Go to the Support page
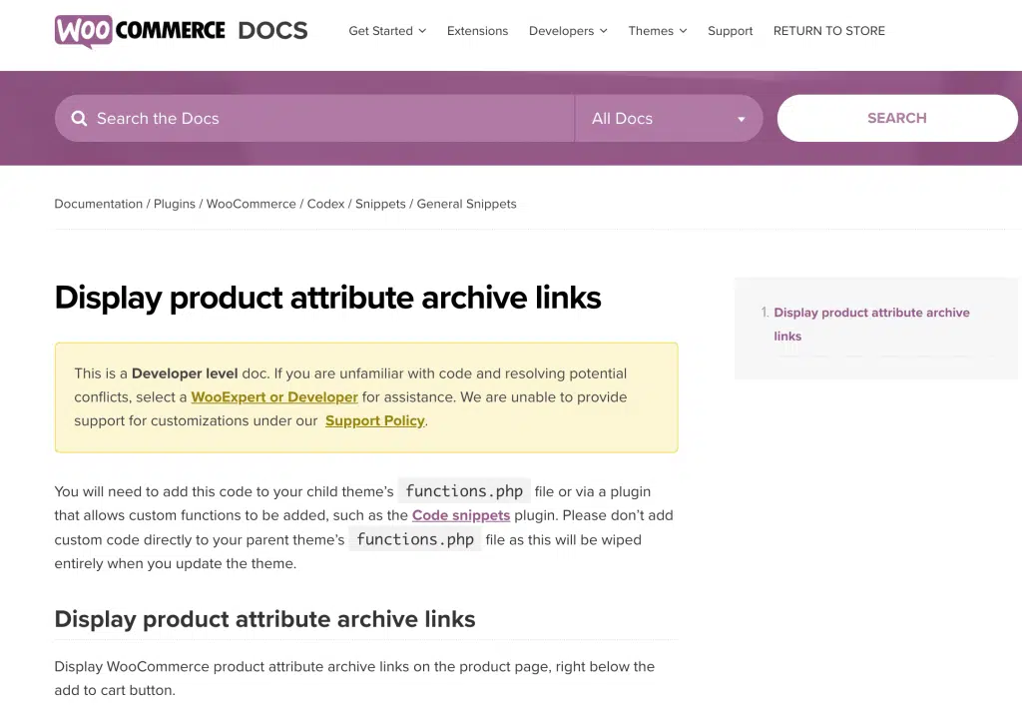 coord(730,31)
